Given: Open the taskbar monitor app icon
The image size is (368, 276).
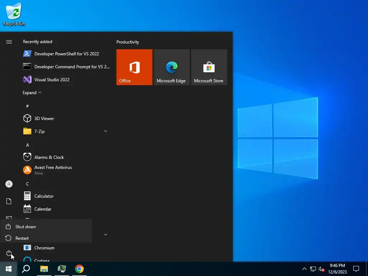Looking at the screenshot, I should (x=62, y=269).
